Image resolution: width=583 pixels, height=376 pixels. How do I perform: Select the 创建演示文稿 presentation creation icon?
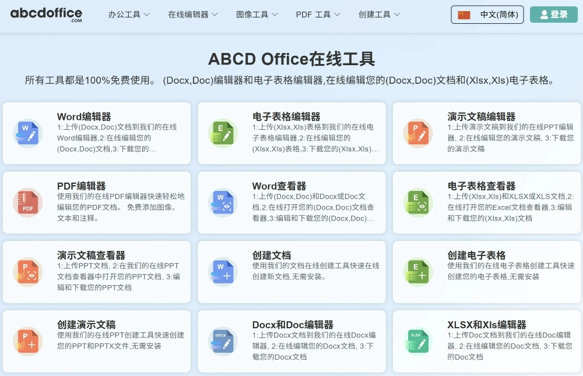(x=27, y=342)
